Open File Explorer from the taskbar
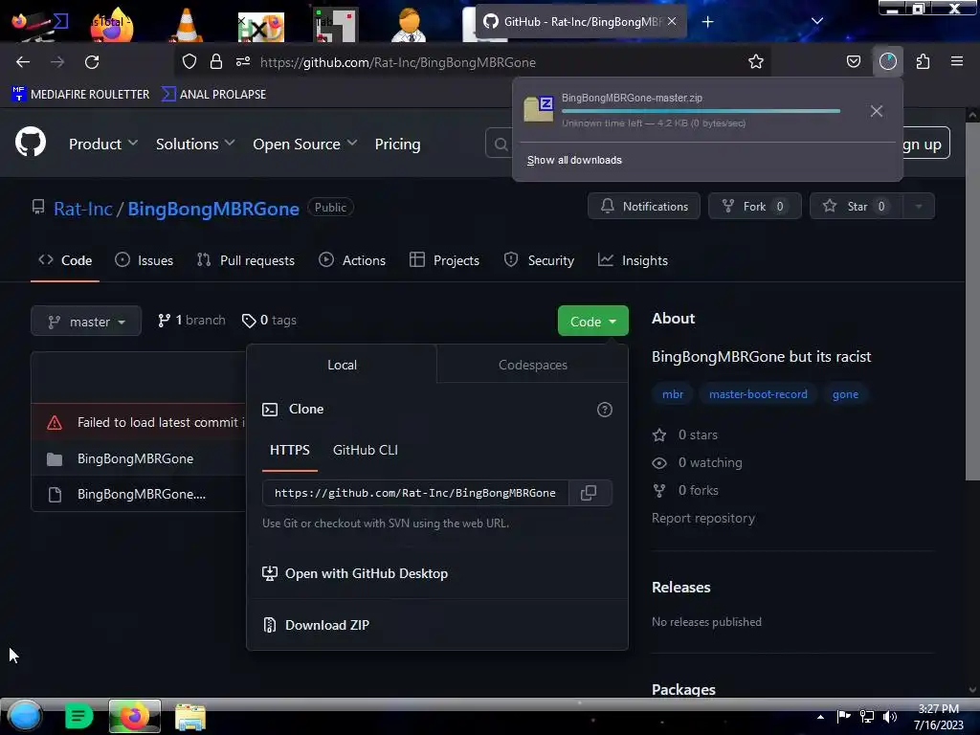 click(x=190, y=717)
